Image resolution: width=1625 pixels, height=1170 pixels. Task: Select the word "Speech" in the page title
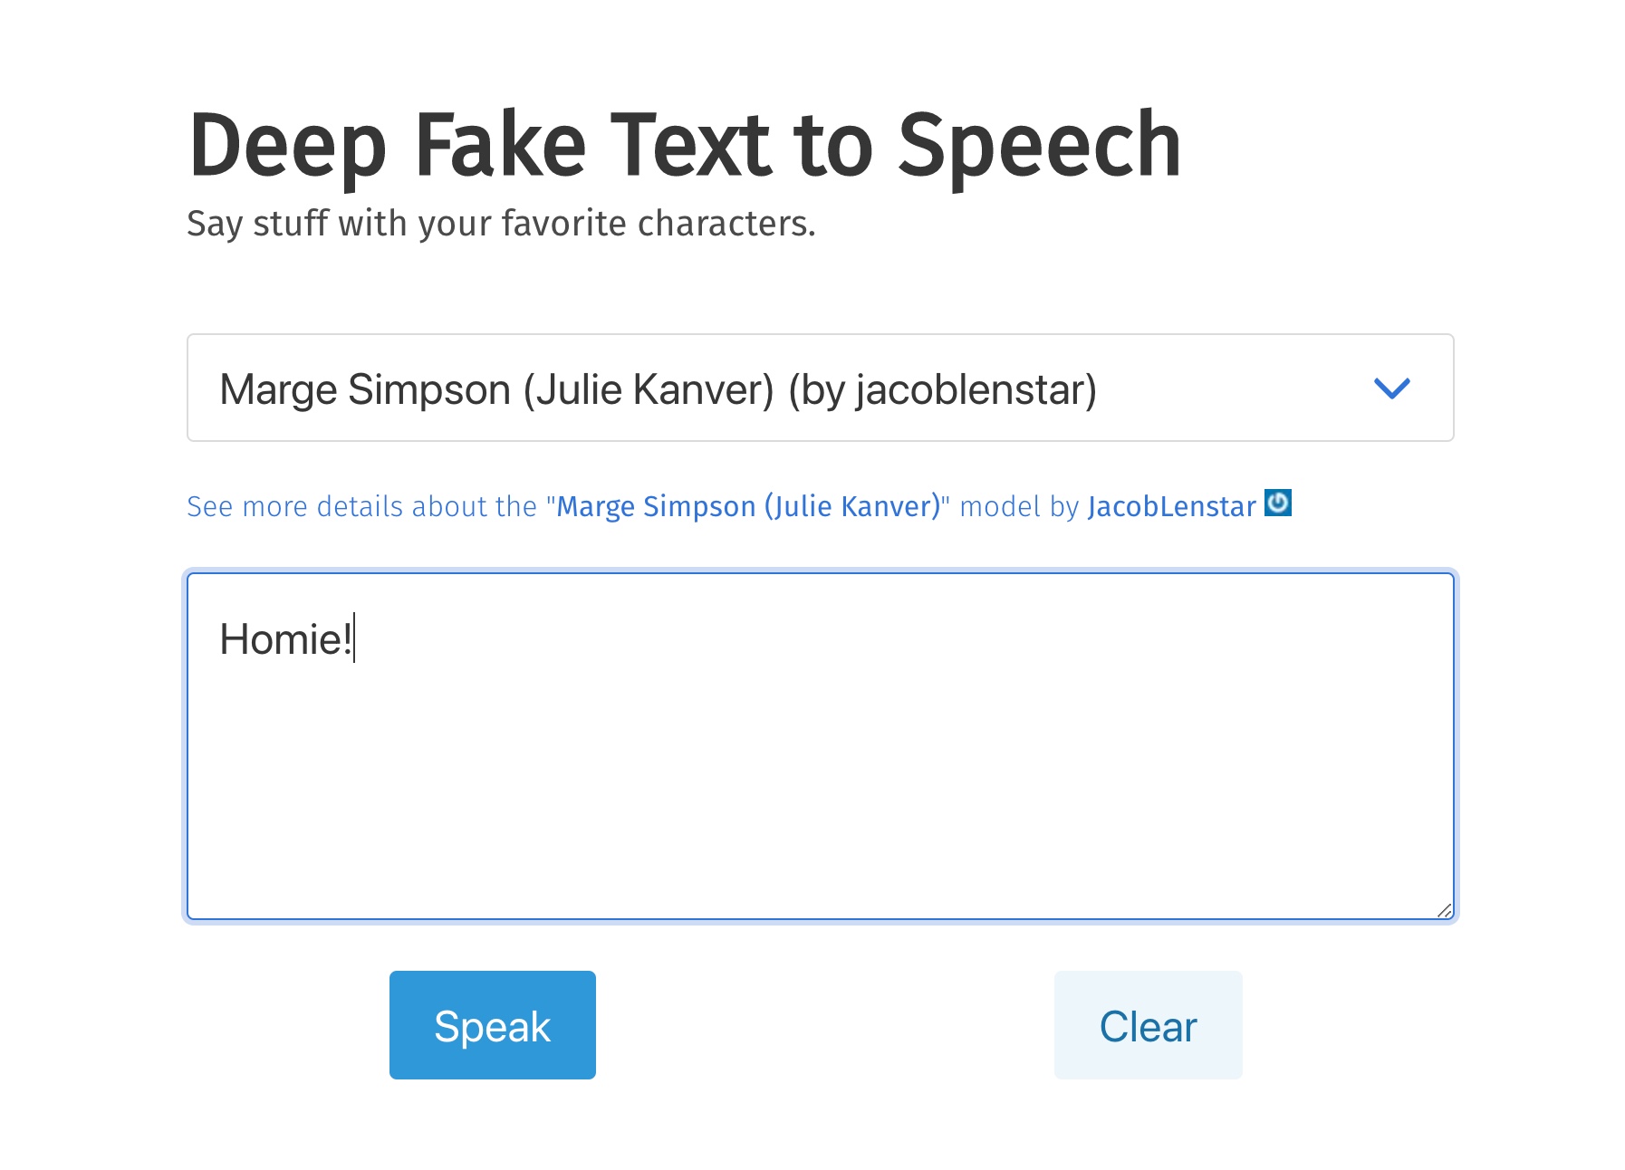point(1039,145)
